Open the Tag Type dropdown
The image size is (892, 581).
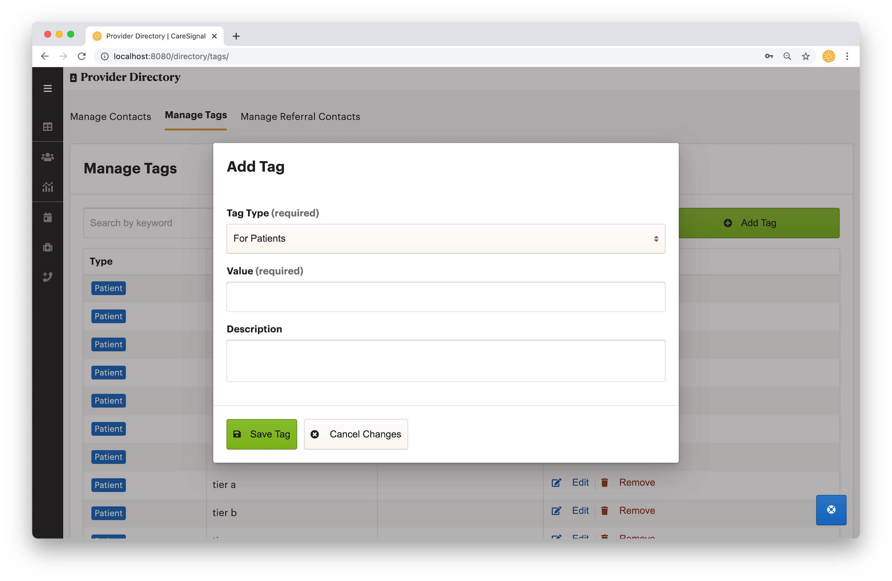click(x=446, y=239)
